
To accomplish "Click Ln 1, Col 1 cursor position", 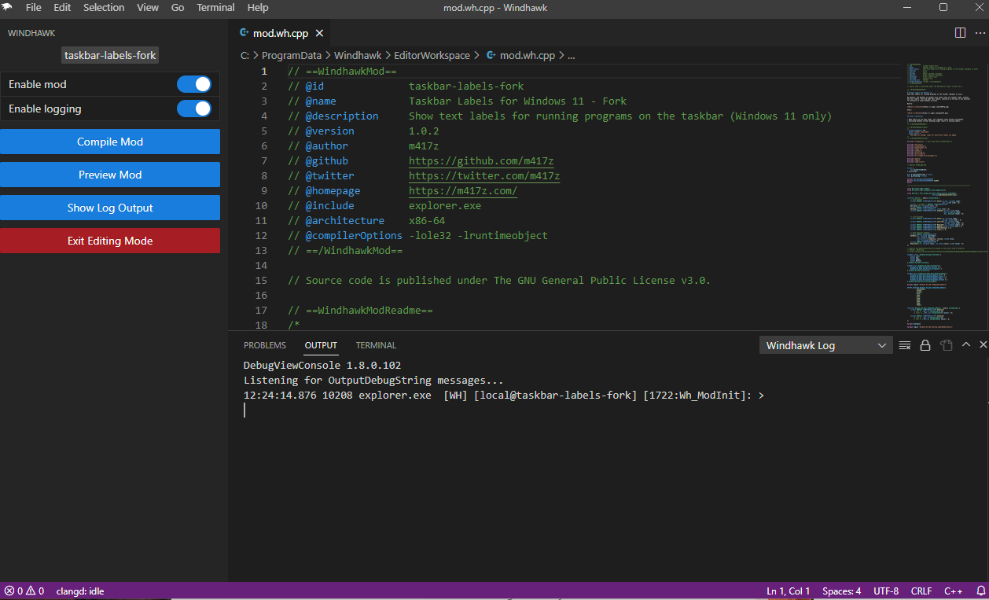I will pos(789,591).
